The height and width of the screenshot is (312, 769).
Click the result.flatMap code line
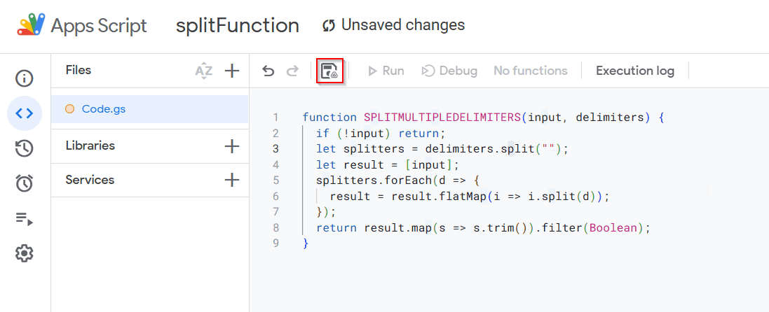pos(470,196)
